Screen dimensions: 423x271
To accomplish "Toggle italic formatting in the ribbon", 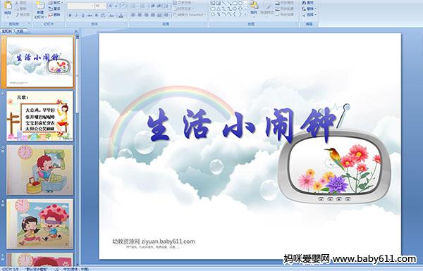I will click(76, 15).
